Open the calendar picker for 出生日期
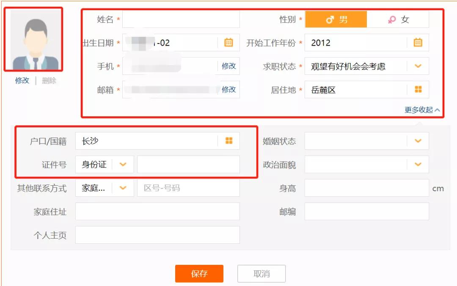Screen dimensions: 457x286 [x=228, y=42]
